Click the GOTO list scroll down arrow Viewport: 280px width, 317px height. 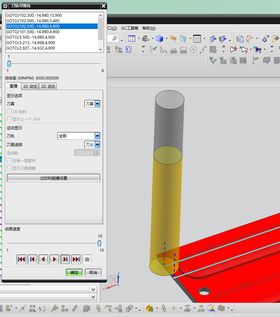(x=101, y=49)
